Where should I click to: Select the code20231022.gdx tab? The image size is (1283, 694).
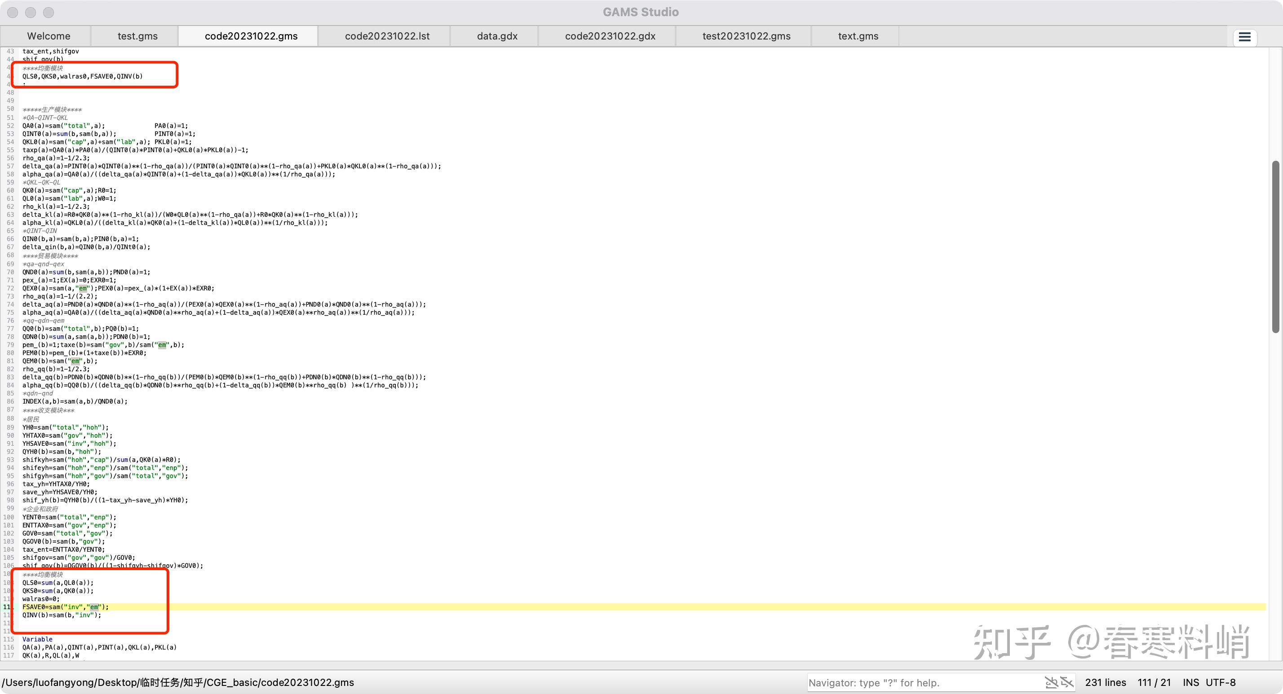(610, 36)
